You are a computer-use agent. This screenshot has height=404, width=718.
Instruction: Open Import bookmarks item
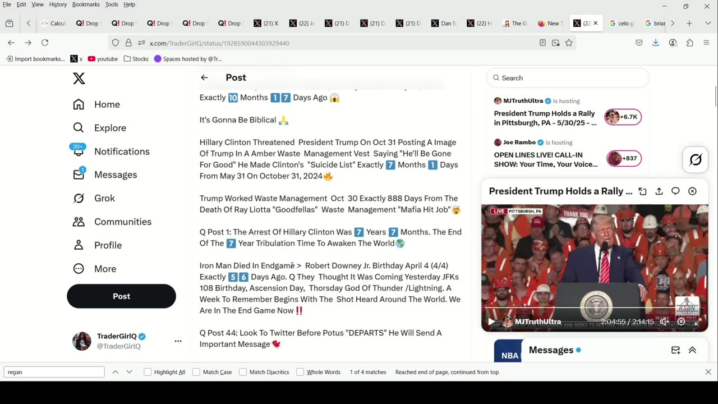pos(35,59)
